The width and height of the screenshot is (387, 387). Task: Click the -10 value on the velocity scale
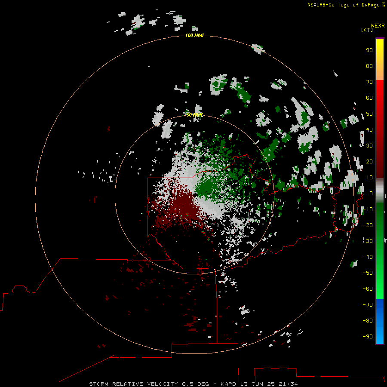point(368,209)
